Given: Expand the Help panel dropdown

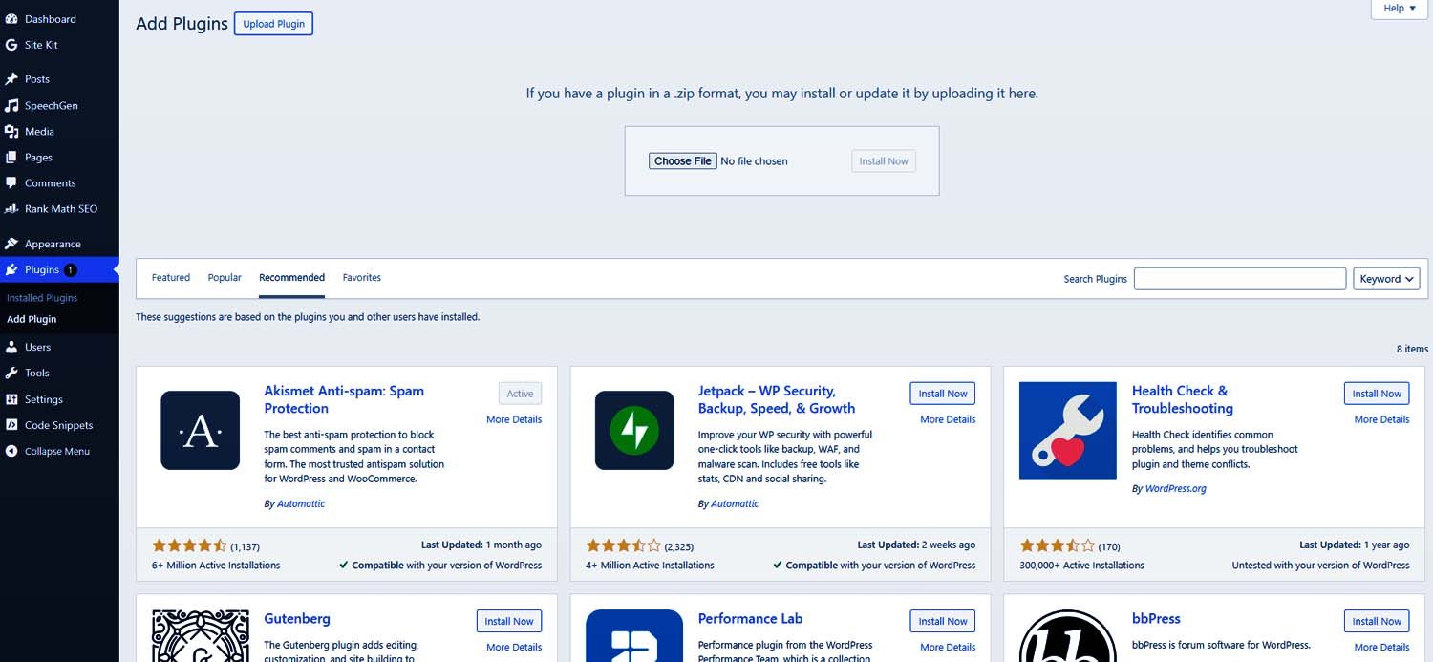Looking at the screenshot, I should [x=1398, y=9].
